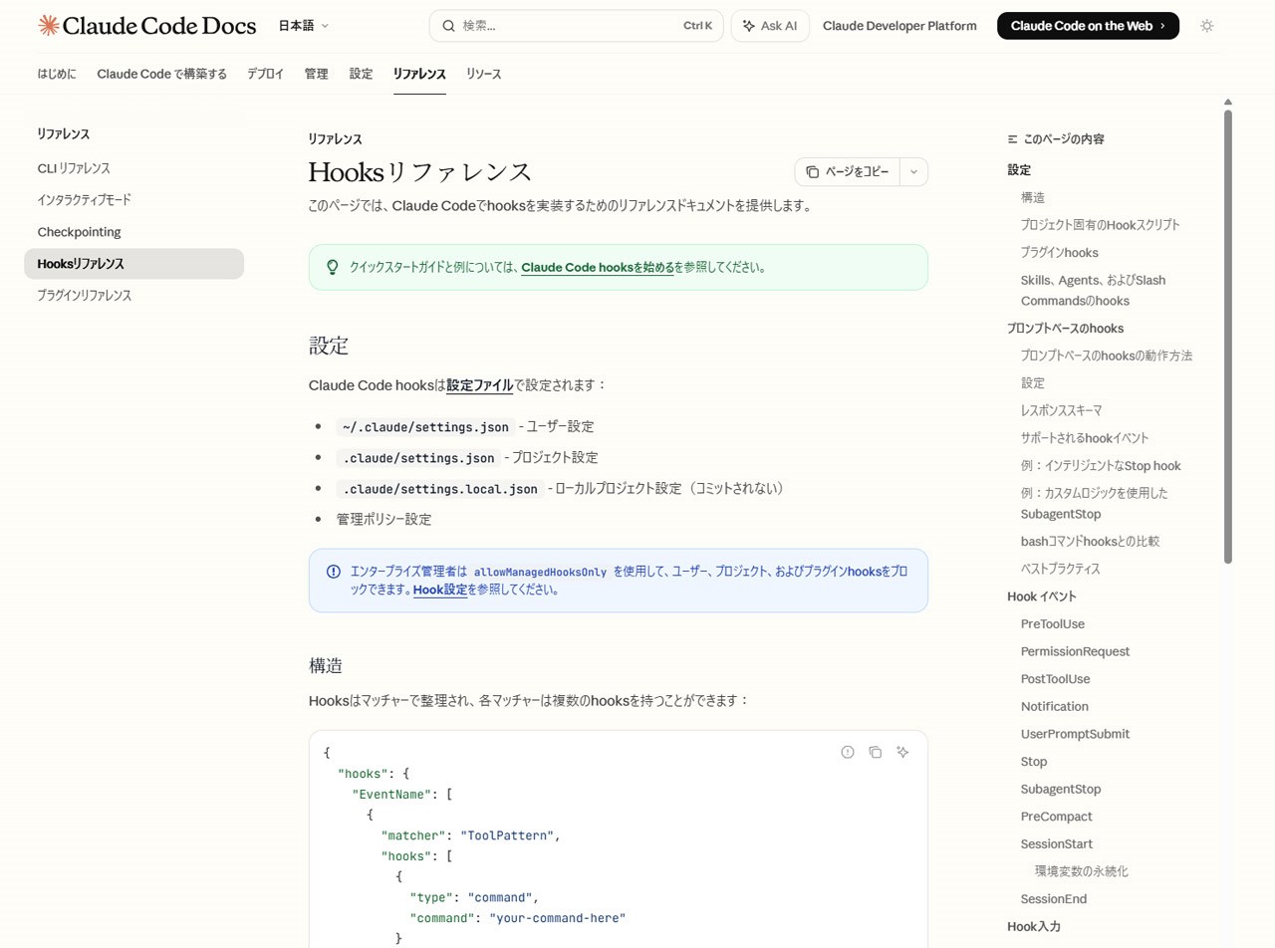
Task: Open the 設定ファイル link
Action: (x=478, y=385)
